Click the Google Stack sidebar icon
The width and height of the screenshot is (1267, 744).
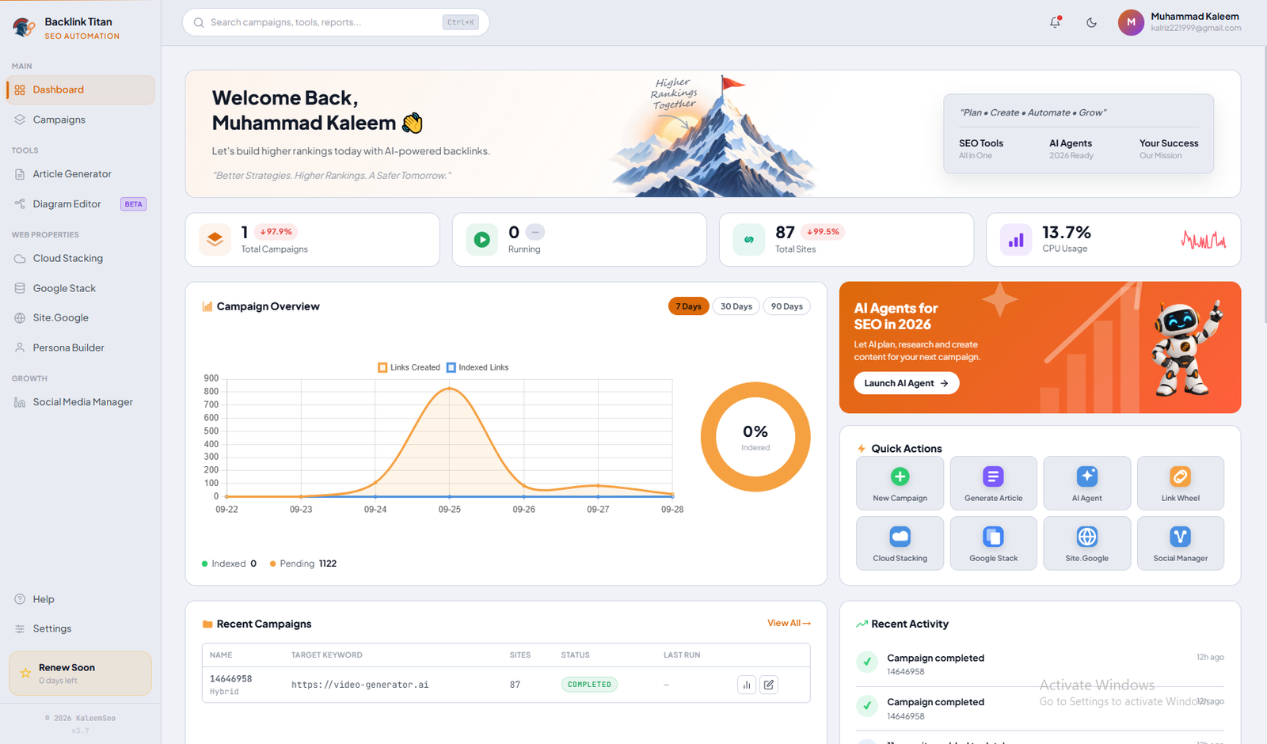(20, 288)
